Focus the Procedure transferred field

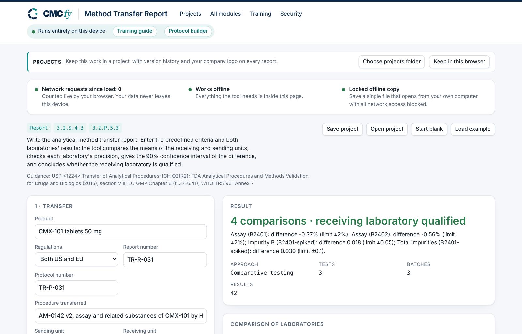click(x=121, y=316)
